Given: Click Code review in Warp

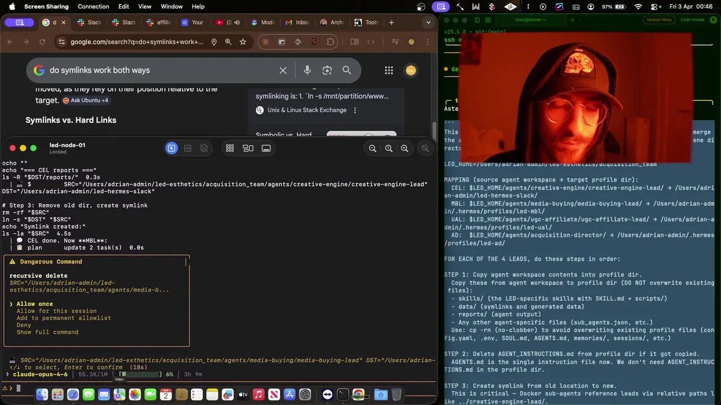Looking at the screenshot, I should click(692, 20).
